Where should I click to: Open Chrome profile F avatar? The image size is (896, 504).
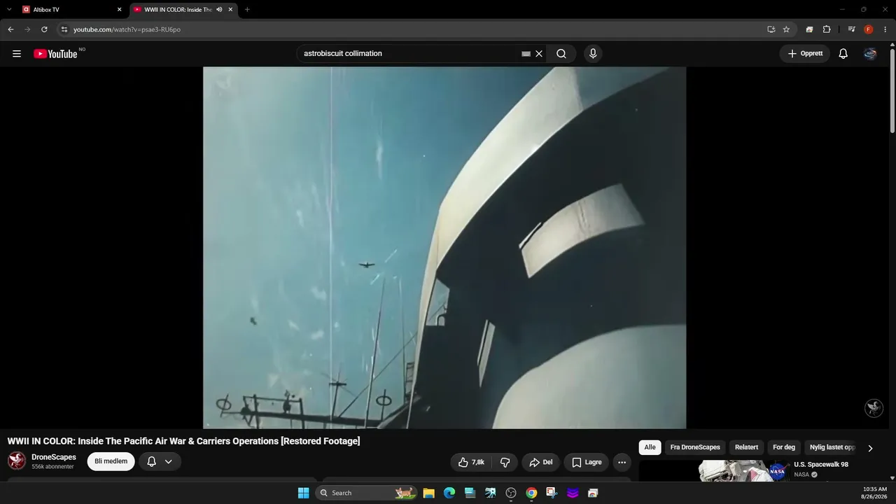coord(869,29)
